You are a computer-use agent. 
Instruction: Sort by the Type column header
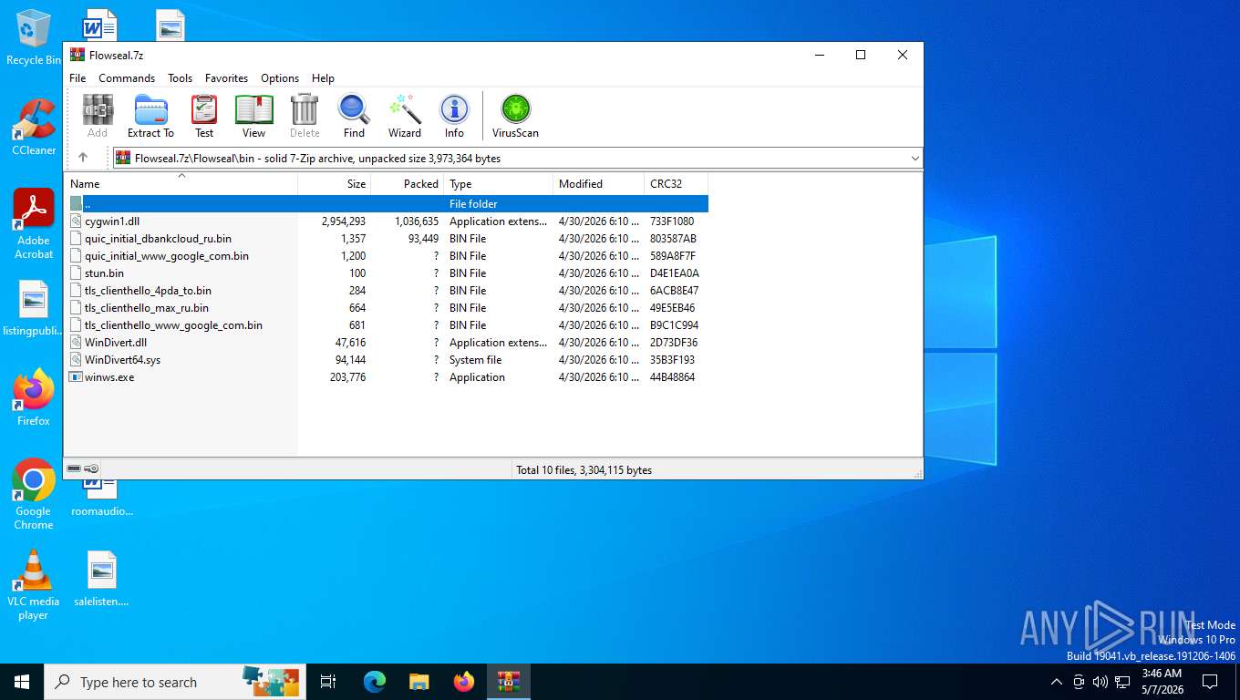(498, 183)
